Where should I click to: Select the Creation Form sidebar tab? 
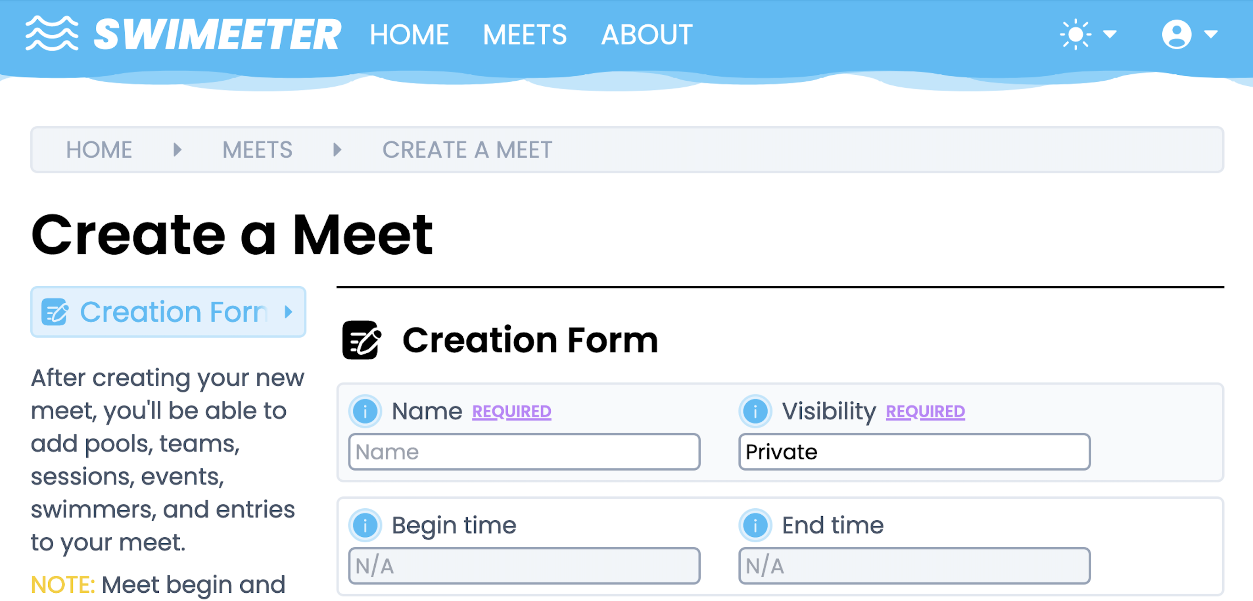pyautogui.click(x=168, y=312)
